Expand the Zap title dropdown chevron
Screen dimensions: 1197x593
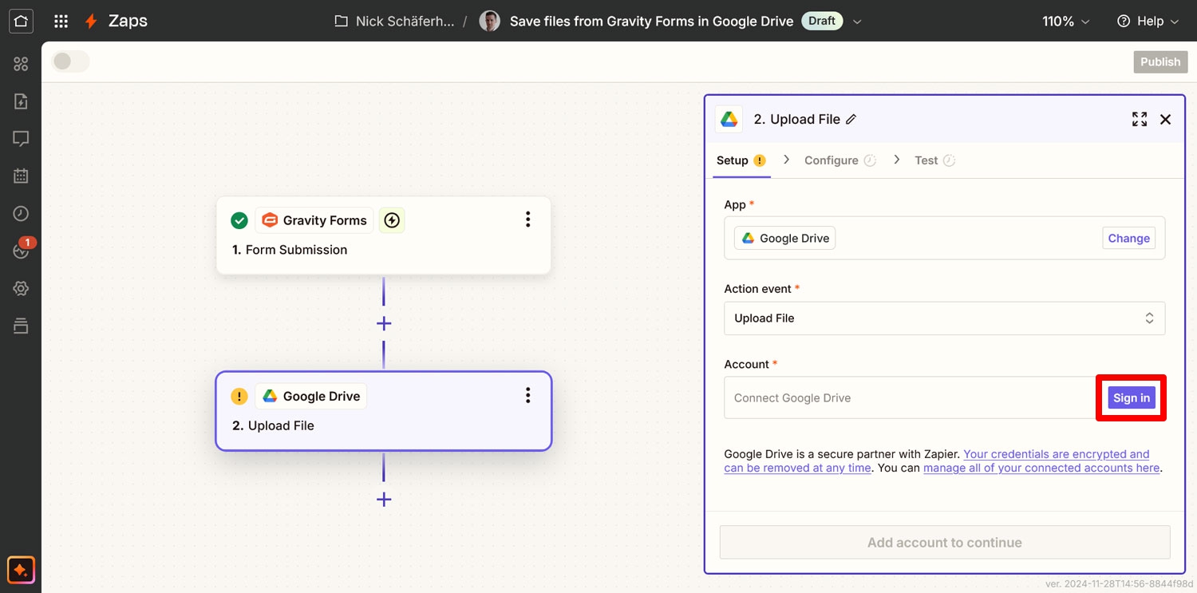(x=857, y=22)
